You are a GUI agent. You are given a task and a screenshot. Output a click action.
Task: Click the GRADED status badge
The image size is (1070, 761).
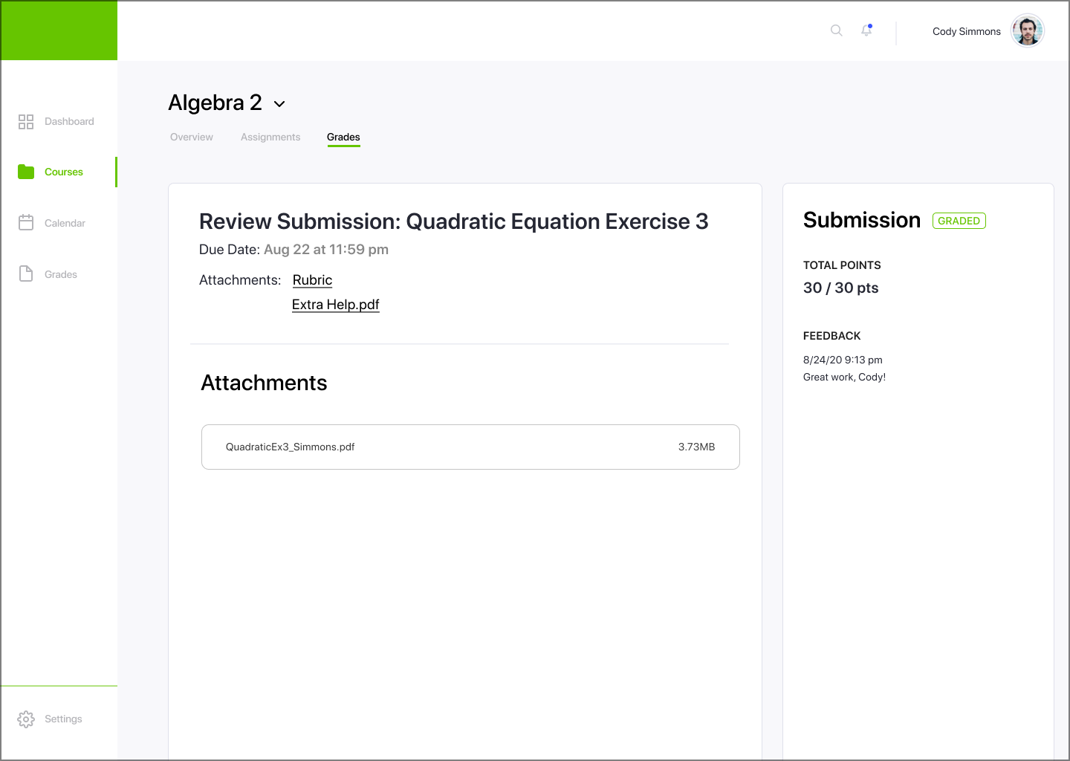pyautogui.click(x=959, y=221)
